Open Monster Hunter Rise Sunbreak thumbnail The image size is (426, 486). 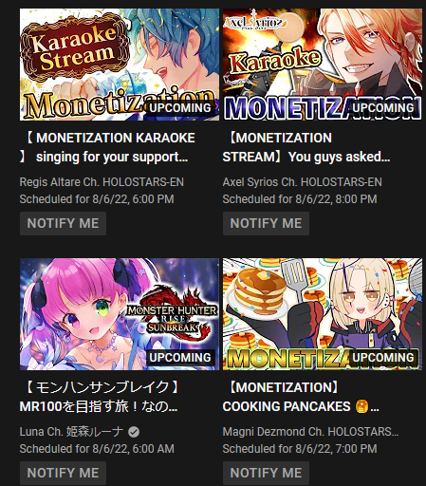(120, 314)
